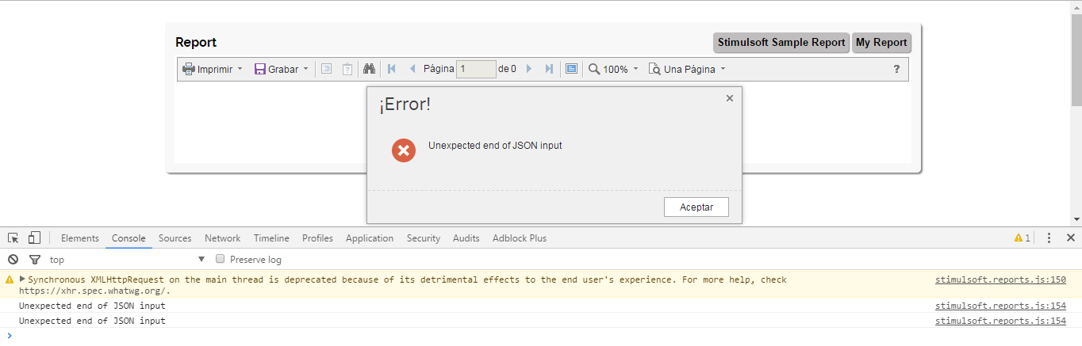Click the next page arrow
The width and height of the screenshot is (1082, 346).
[x=529, y=69]
